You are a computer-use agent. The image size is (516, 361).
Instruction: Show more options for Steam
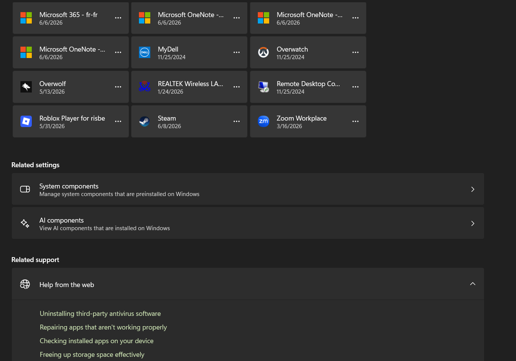click(x=237, y=121)
